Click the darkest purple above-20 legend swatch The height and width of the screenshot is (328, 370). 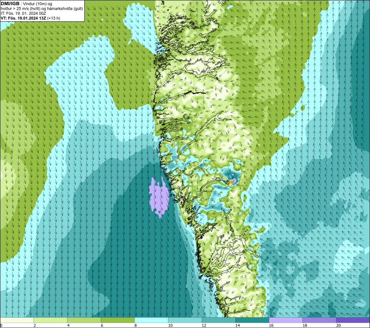click(x=353, y=320)
